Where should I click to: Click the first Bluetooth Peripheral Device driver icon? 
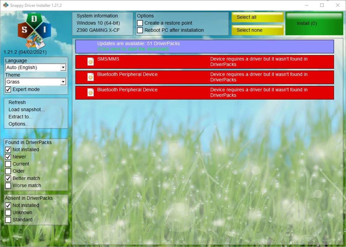[x=90, y=77]
